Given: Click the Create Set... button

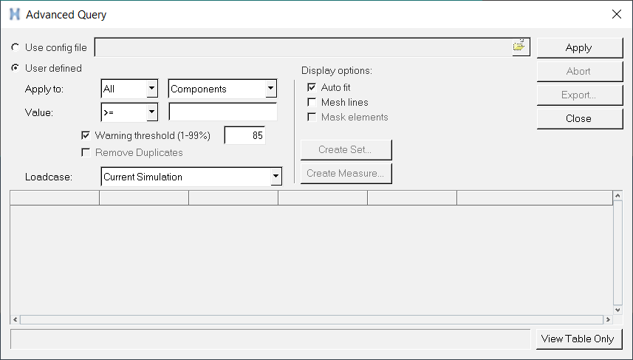Looking at the screenshot, I should (346, 149).
